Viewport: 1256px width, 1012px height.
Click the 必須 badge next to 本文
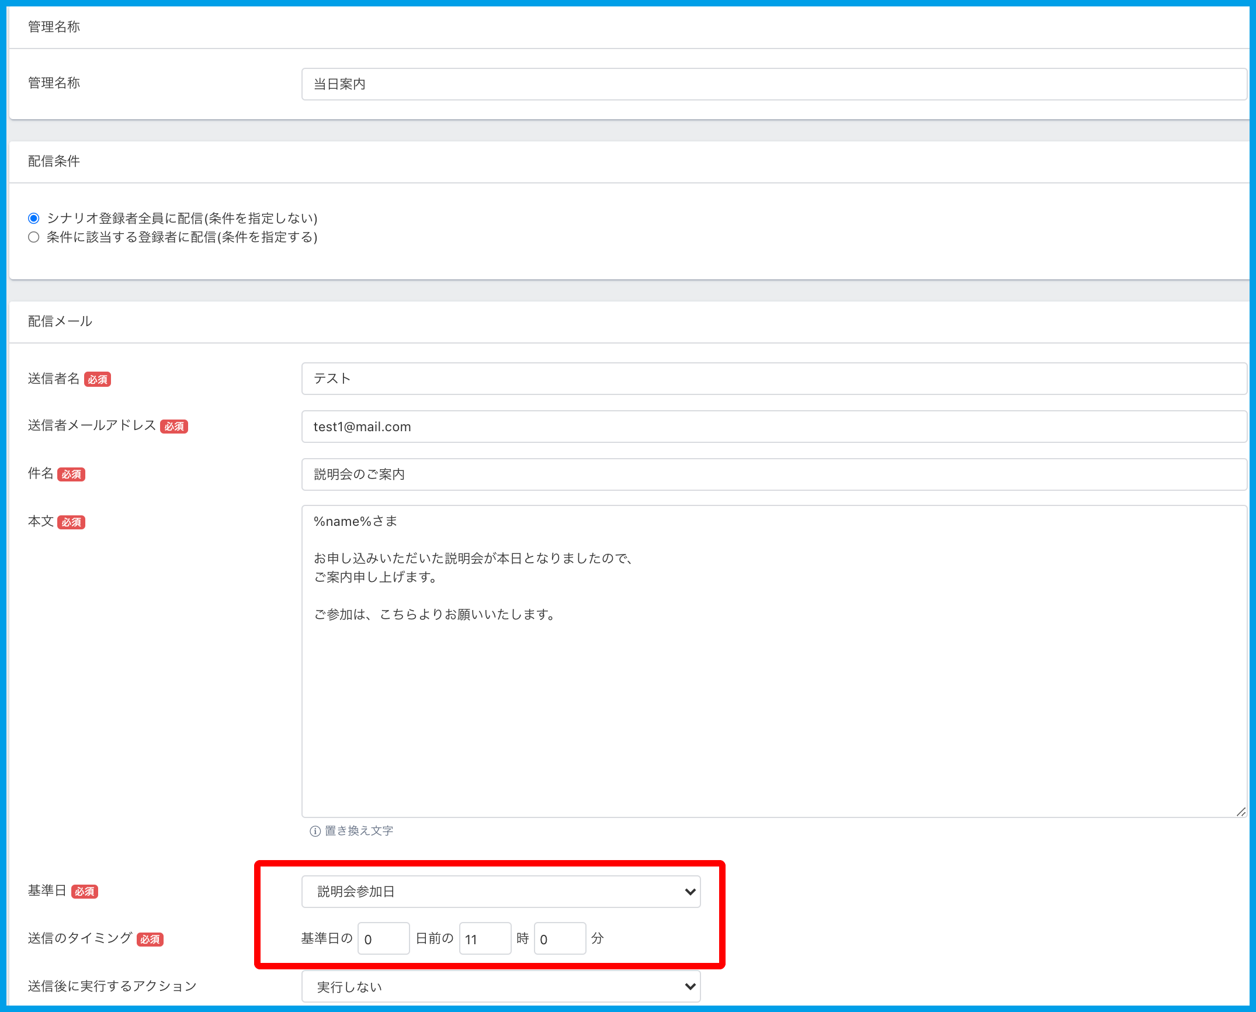click(71, 522)
